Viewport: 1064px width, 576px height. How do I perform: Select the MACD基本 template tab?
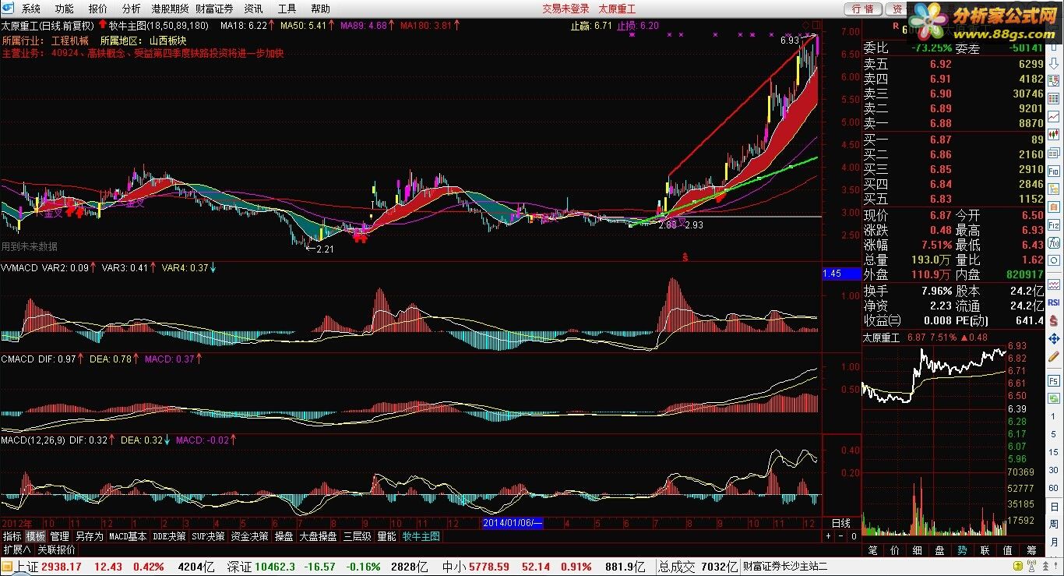pos(128,536)
